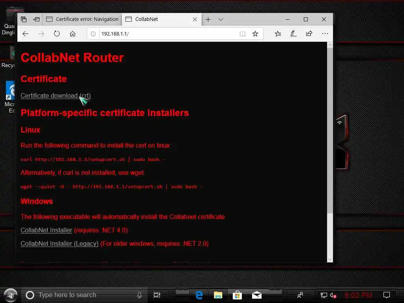Open the CollabNet Installer (Legacy) link

point(60,243)
